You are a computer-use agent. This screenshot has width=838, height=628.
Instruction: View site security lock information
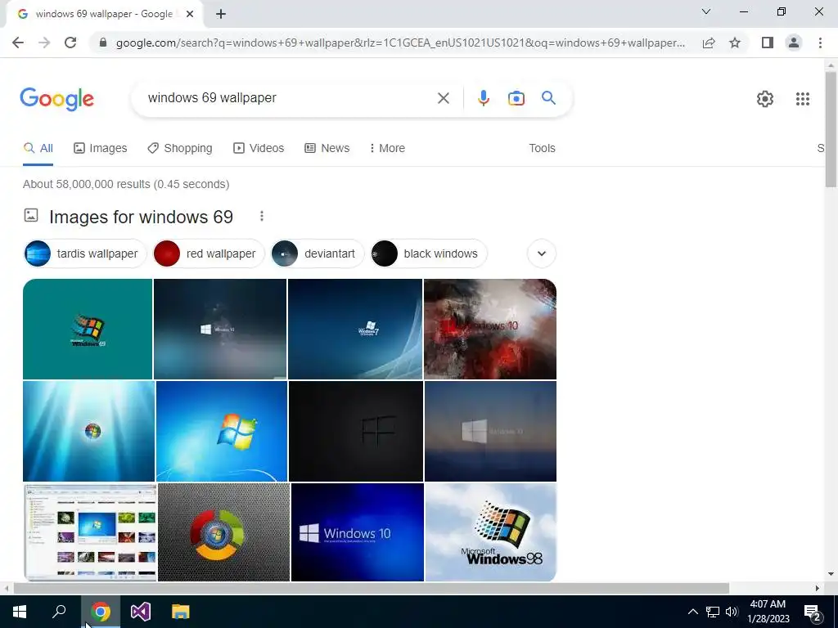(103, 43)
